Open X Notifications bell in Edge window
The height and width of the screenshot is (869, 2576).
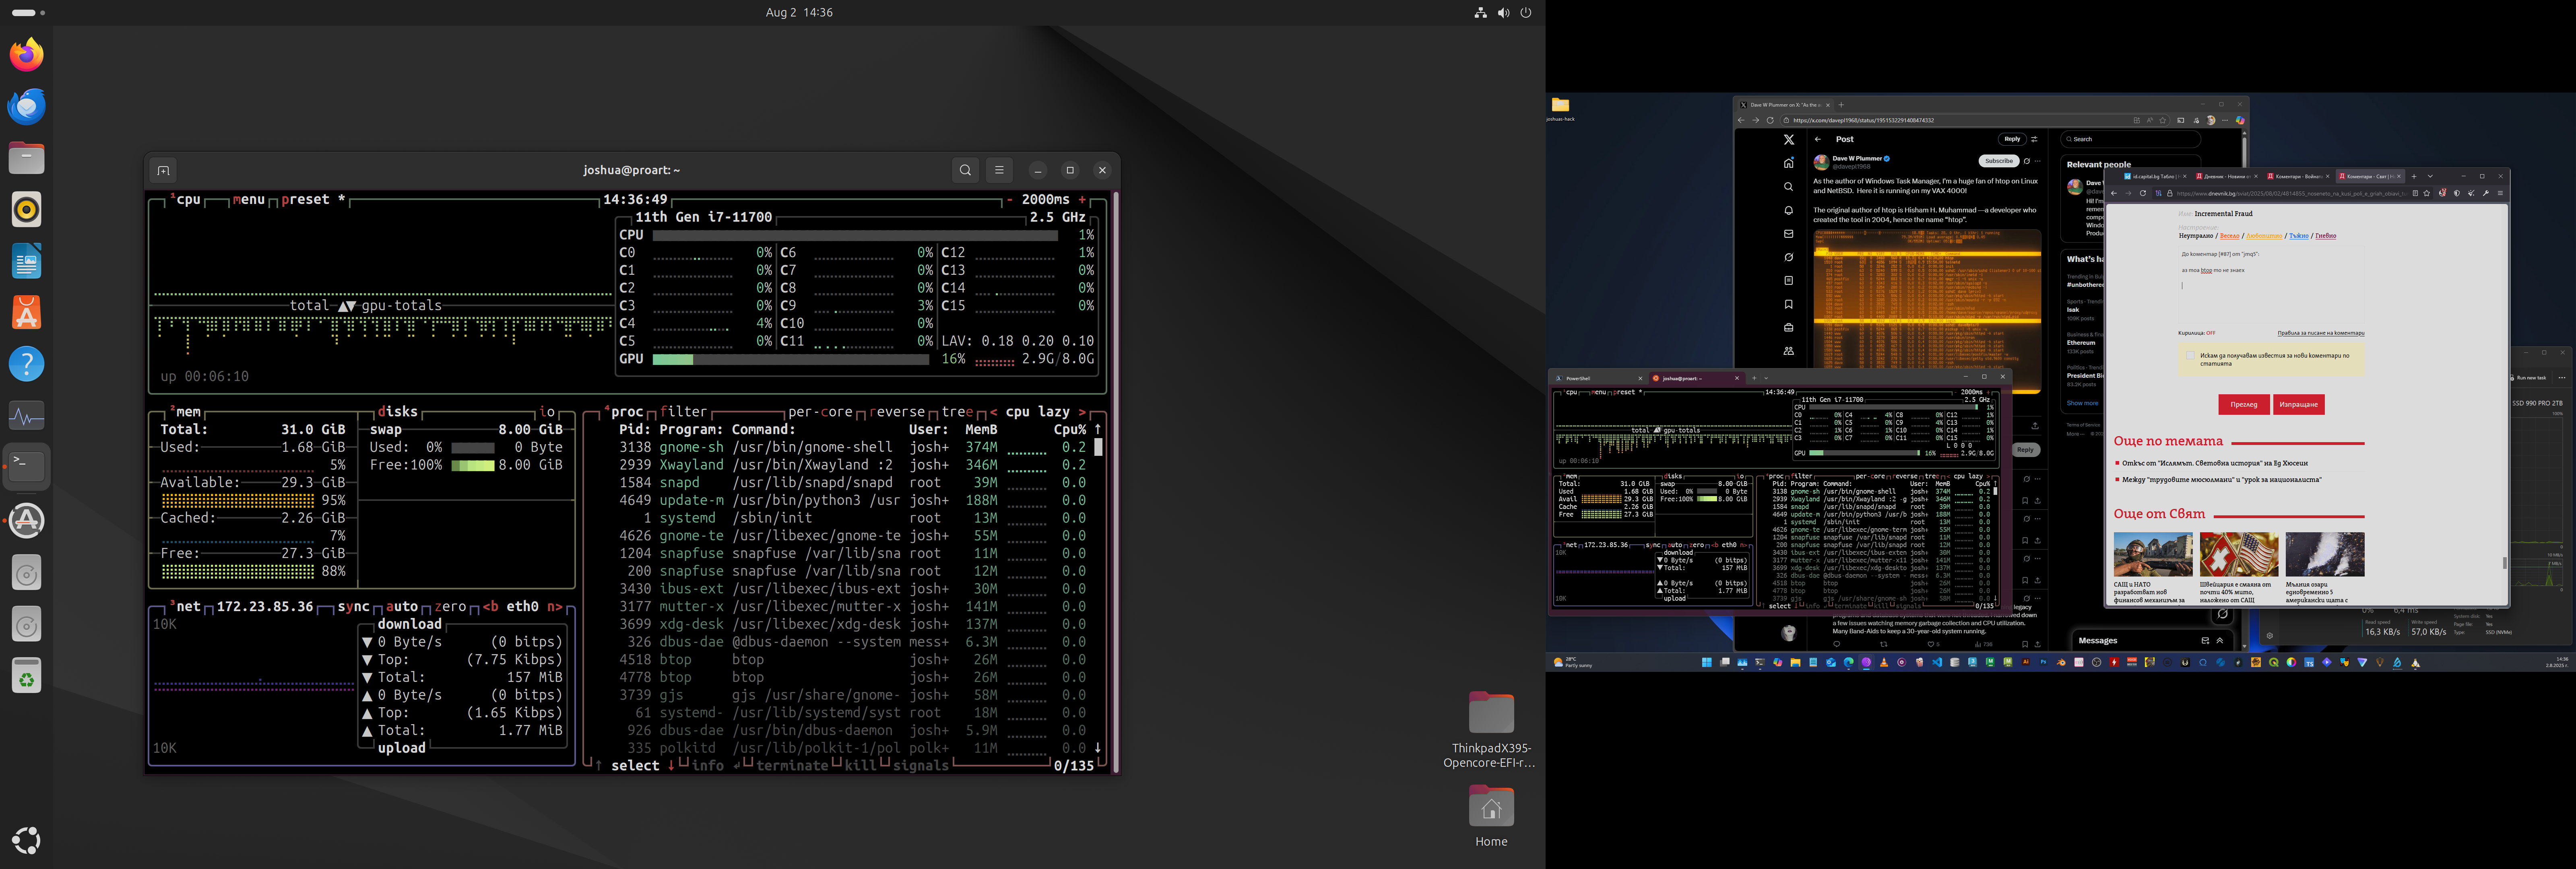click(1789, 210)
